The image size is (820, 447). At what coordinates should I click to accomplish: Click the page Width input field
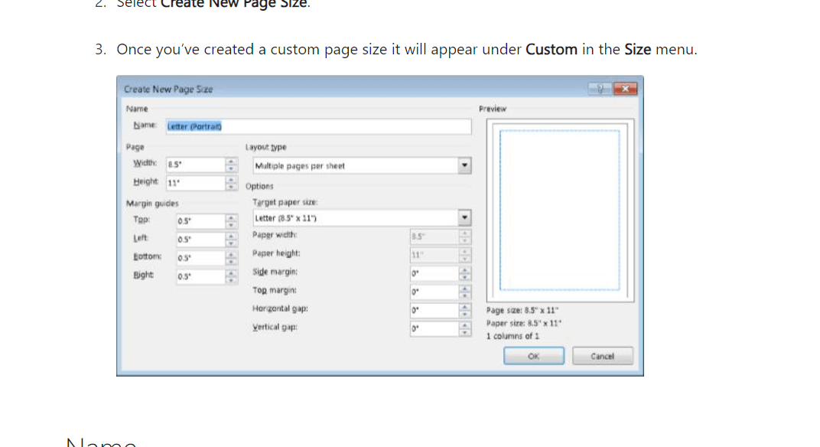coord(196,165)
